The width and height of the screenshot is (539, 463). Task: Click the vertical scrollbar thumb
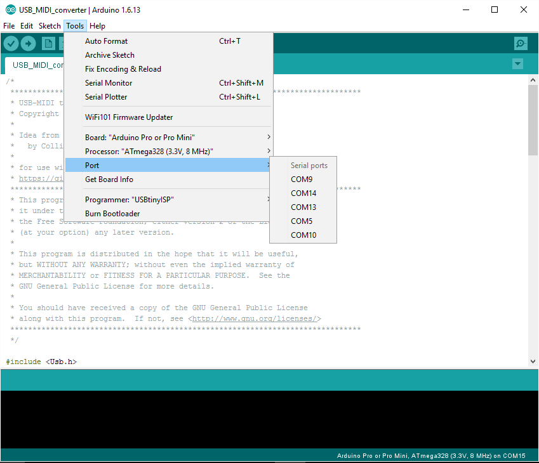[533, 120]
